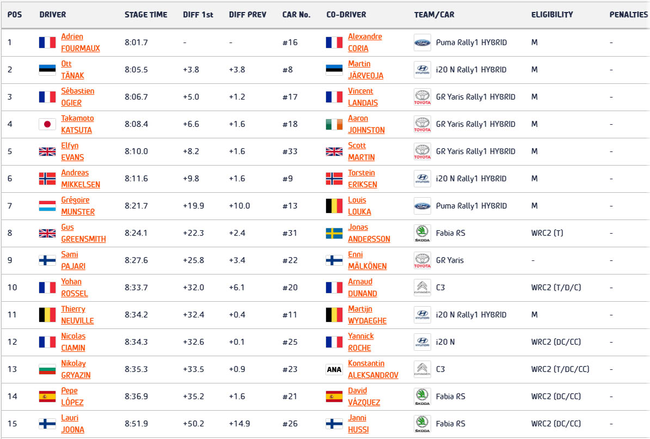Screen dimensions: 650x439
Task: Click the Swedish flag beside Jonas Andersson
Action: (x=334, y=233)
